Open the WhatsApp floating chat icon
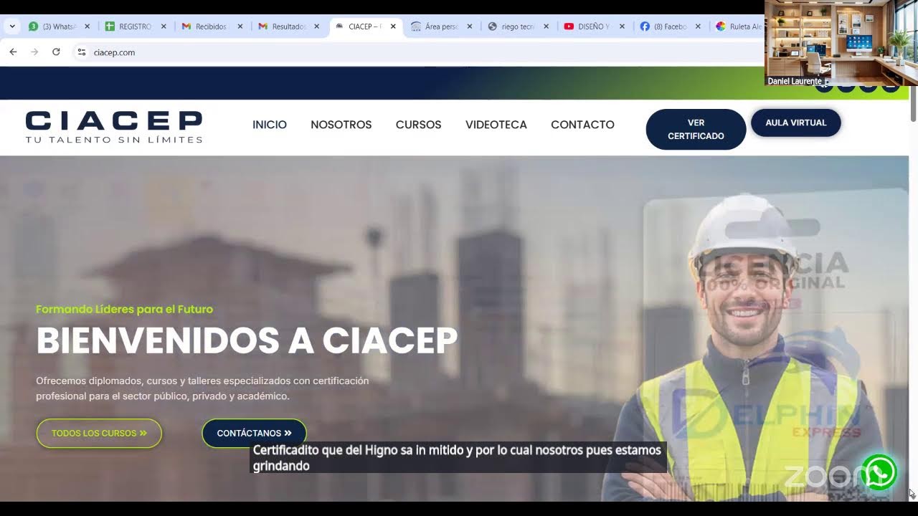The image size is (918, 516). (x=879, y=473)
